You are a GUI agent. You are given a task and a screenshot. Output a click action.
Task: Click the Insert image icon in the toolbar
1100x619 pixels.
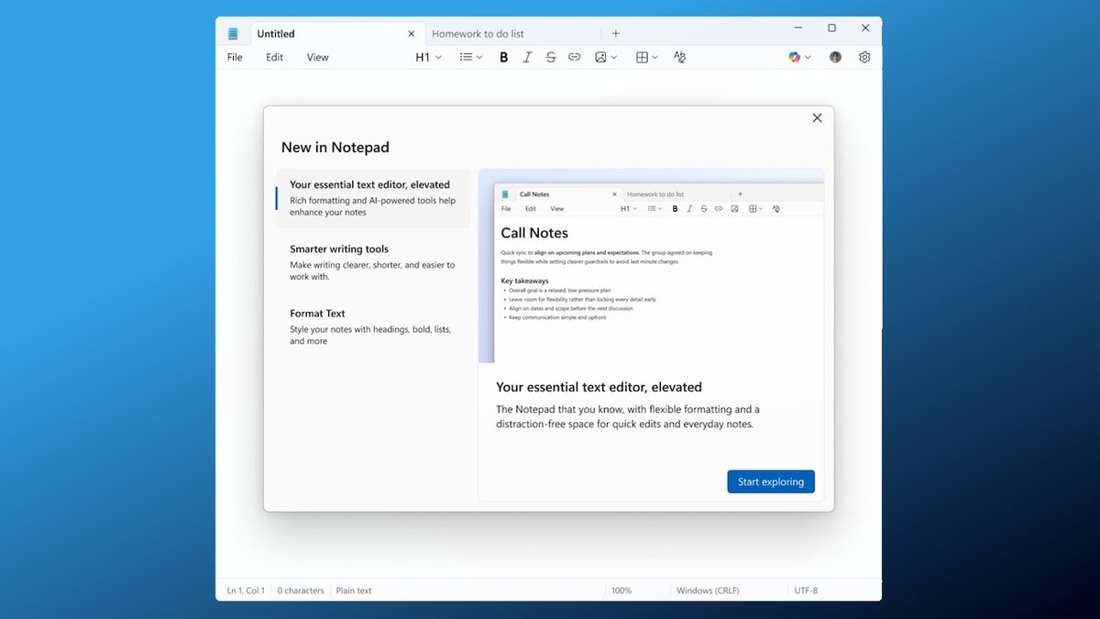600,57
